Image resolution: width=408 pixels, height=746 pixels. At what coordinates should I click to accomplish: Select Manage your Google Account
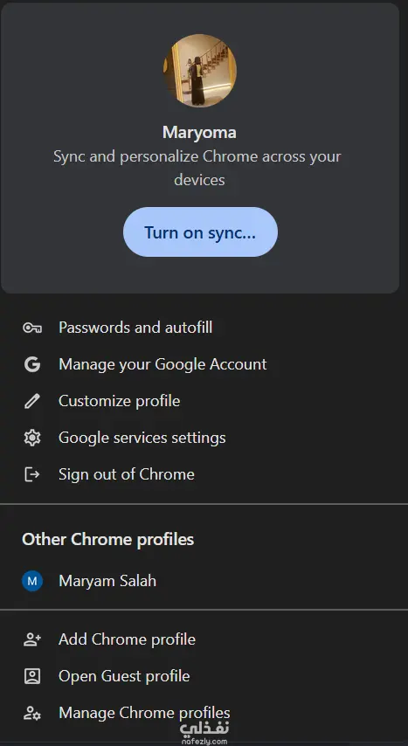[x=204, y=364]
